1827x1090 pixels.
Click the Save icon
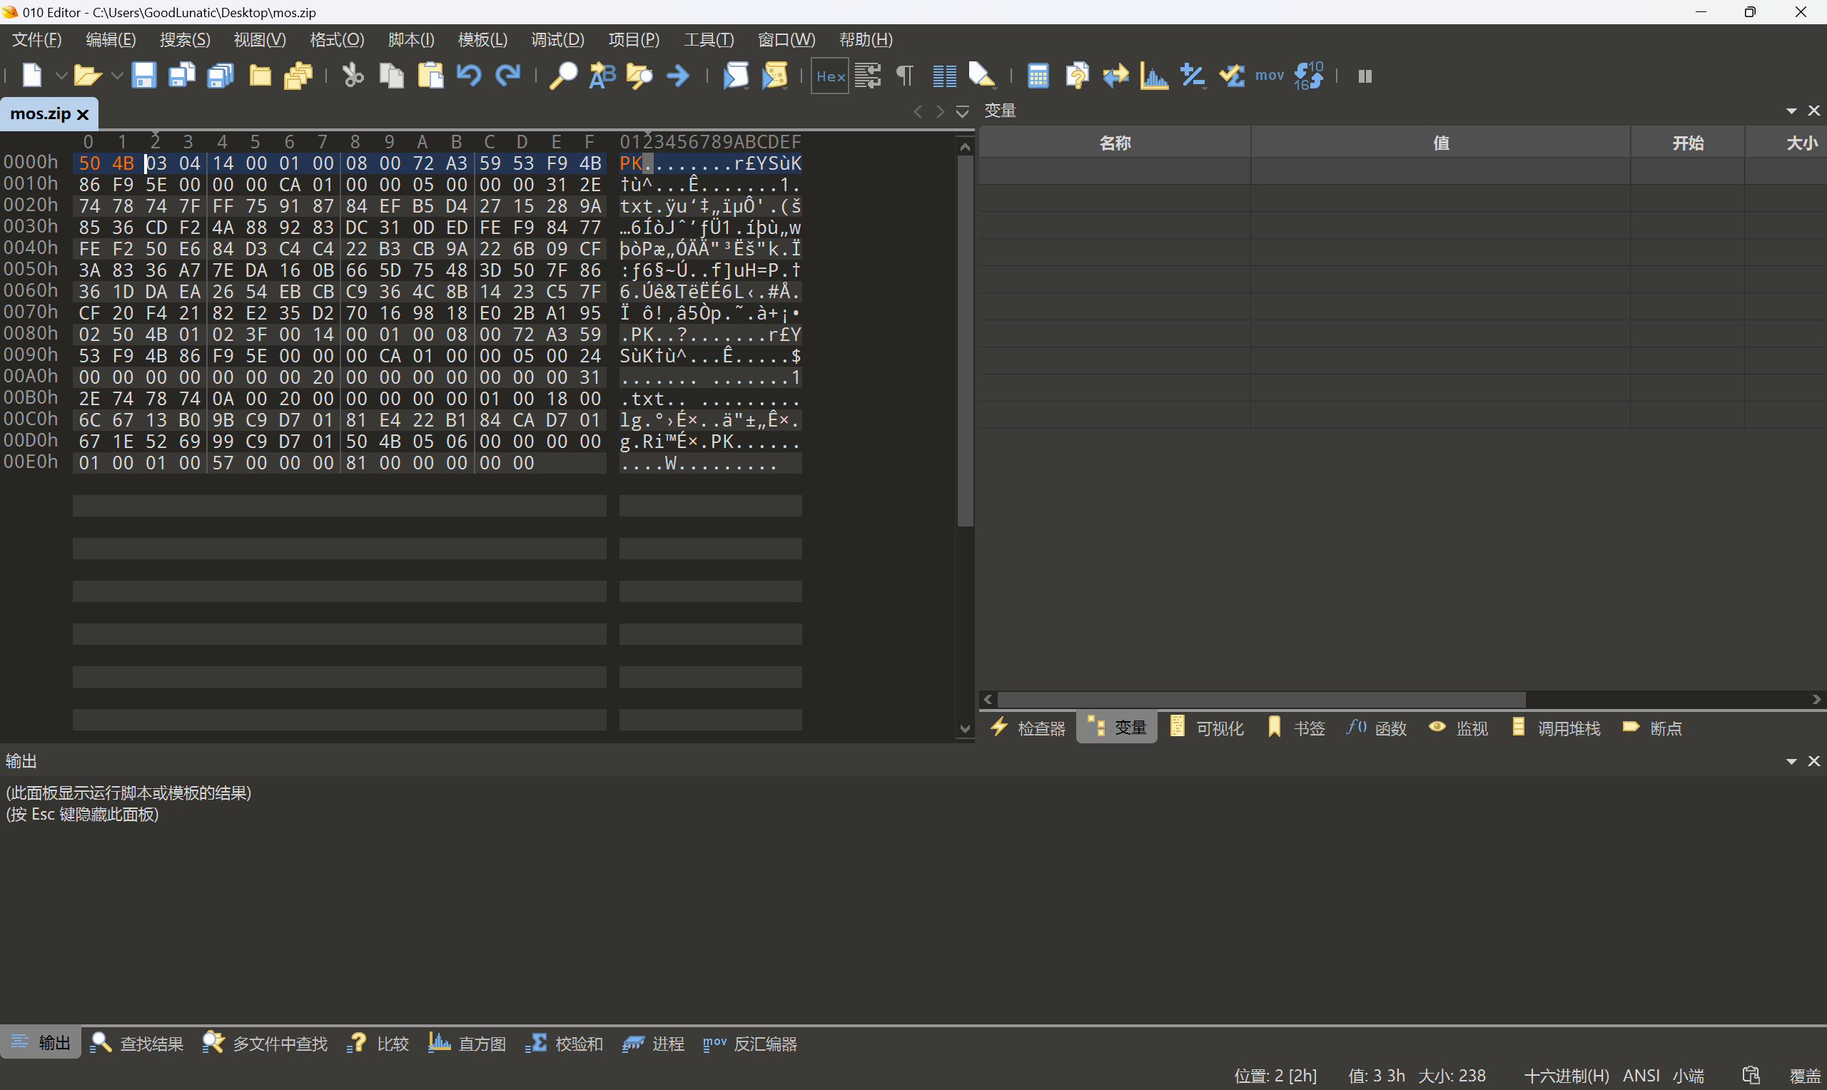point(144,76)
